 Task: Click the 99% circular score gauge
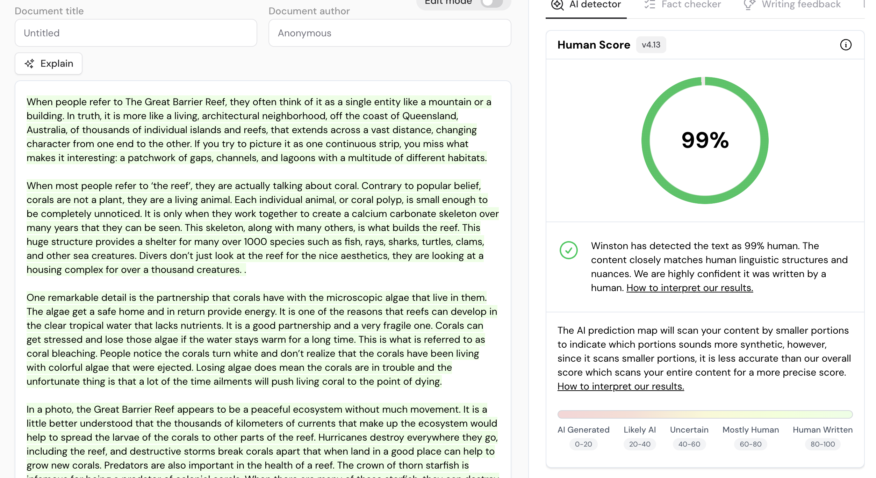705,140
